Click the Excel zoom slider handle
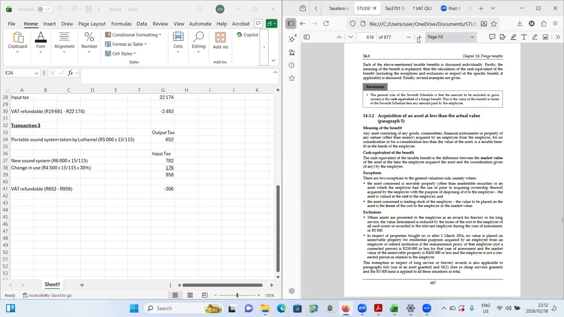 point(237,295)
